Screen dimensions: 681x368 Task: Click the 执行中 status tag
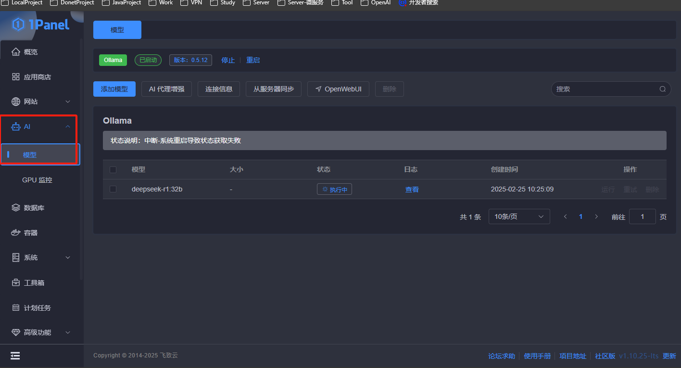coord(334,190)
